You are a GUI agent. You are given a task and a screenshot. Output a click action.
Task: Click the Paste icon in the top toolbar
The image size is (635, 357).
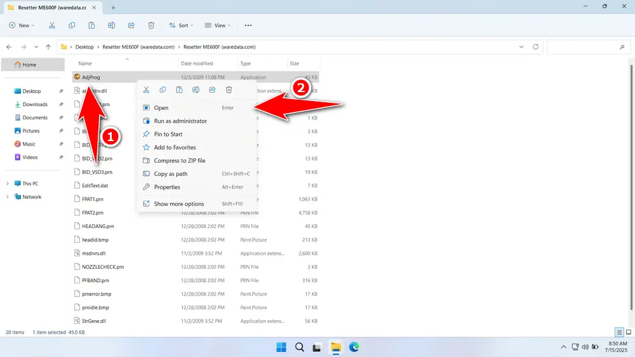(91, 25)
